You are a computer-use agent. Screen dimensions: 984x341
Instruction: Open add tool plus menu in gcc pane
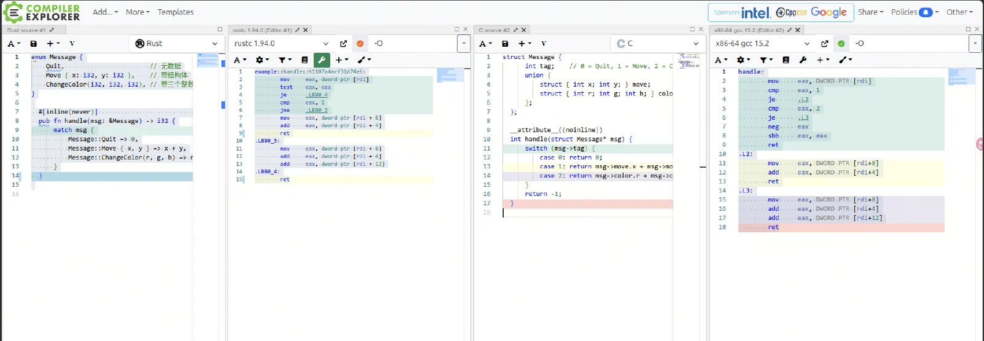823,60
